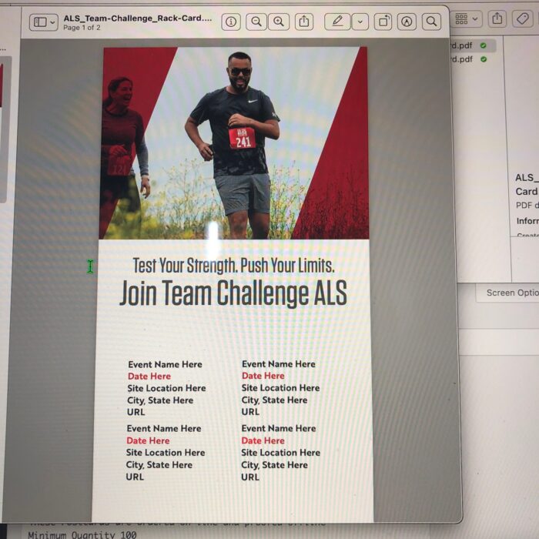Click the runner photo on the page
This screenshot has height=539, width=539.
[x=234, y=143]
